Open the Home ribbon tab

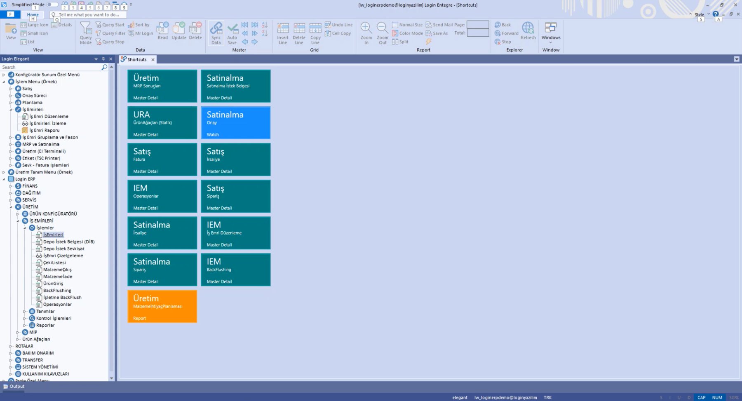(x=33, y=14)
